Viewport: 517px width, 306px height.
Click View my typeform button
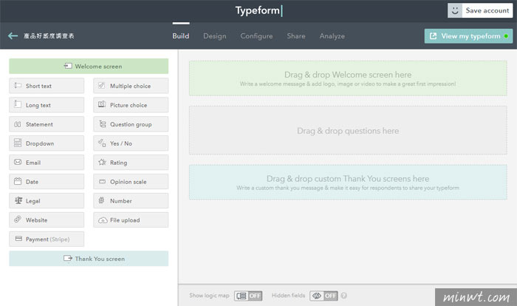point(468,36)
